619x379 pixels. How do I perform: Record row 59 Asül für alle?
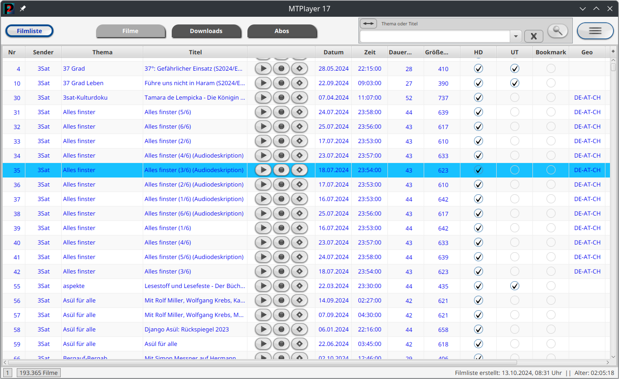(x=281, y=344)
